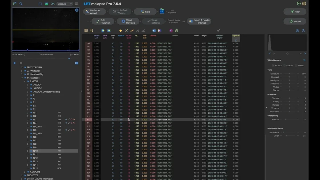Image resolution: width=320 pixels, height=180 pixels.
Task: Open Keyframes Wizard
Action: click(x=95, y=12)
